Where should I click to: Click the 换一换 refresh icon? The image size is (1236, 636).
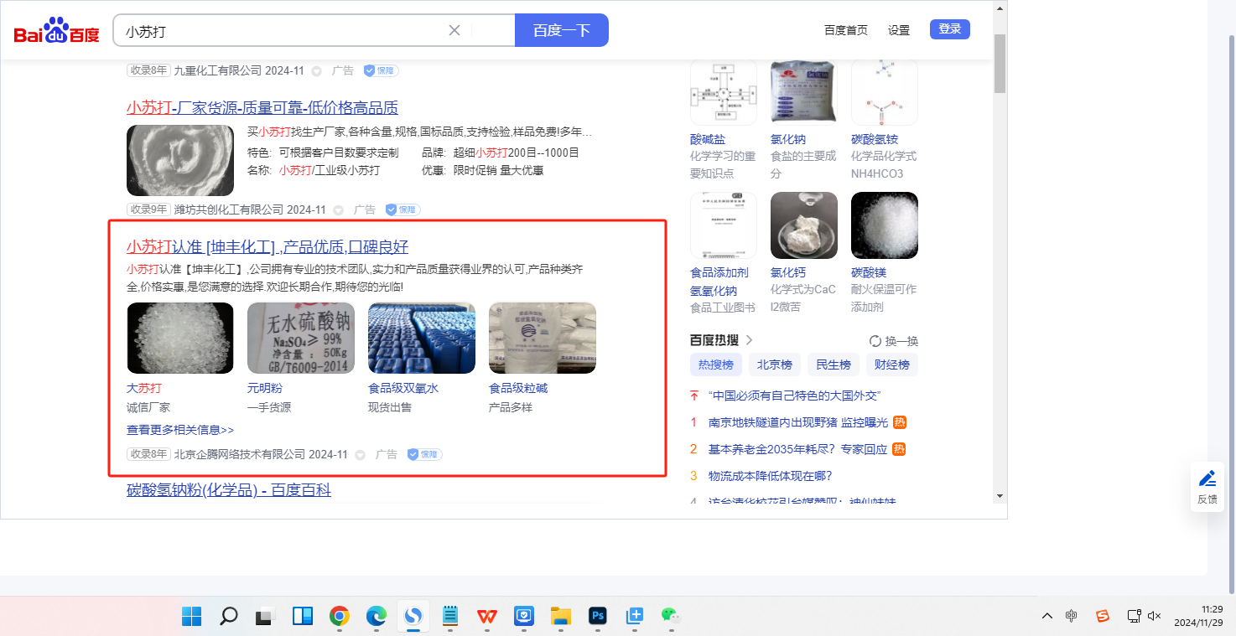click(875, 341)
